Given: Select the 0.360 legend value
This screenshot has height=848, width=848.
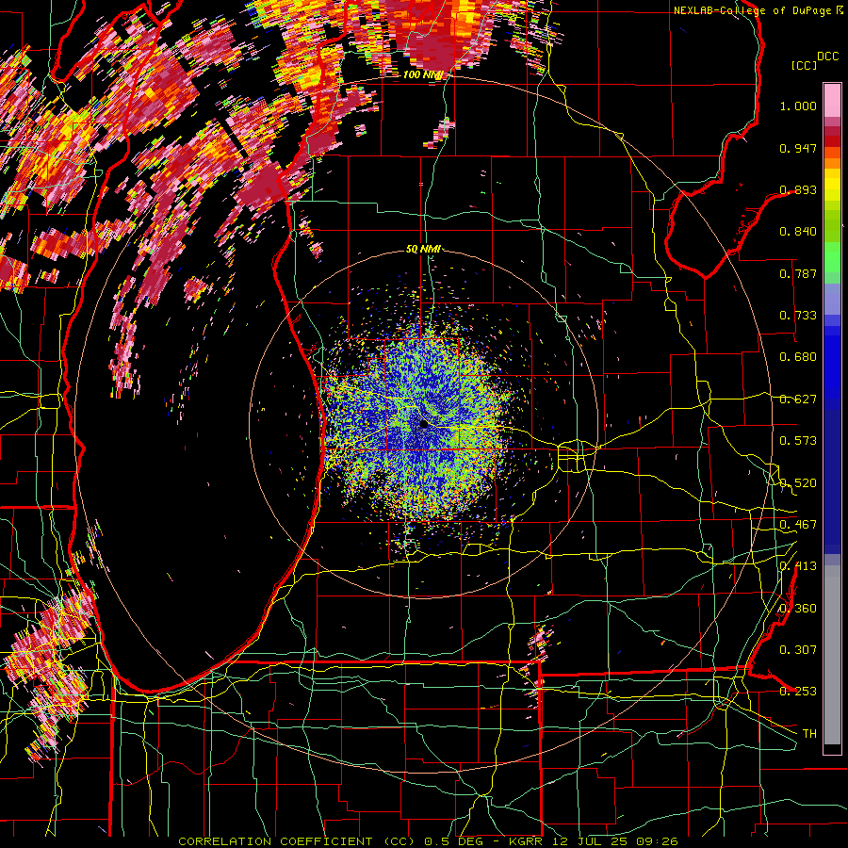Looking at the screenshot, I should 798,609.
